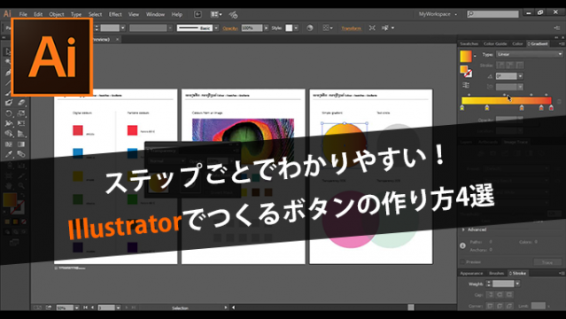Open the MyWorkspace switcher dropdown

[438, 14]
